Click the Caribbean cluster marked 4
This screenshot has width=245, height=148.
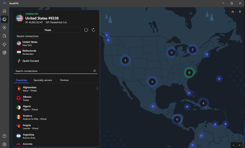203,103
